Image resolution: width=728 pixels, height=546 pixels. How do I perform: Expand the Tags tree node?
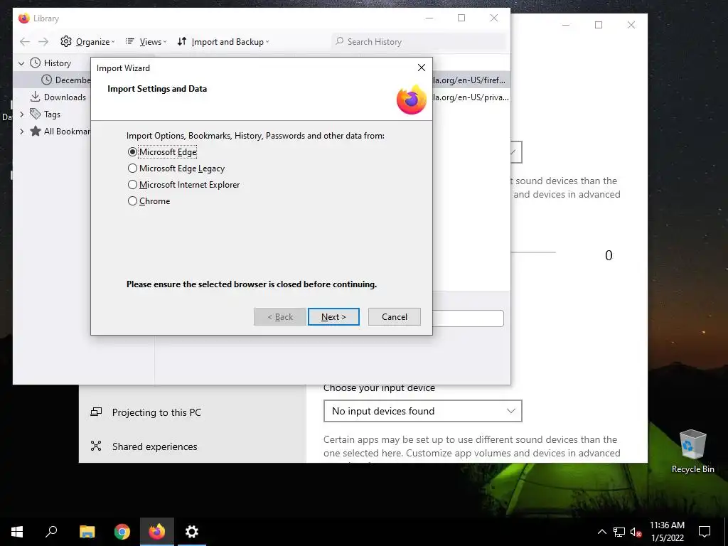21,114
